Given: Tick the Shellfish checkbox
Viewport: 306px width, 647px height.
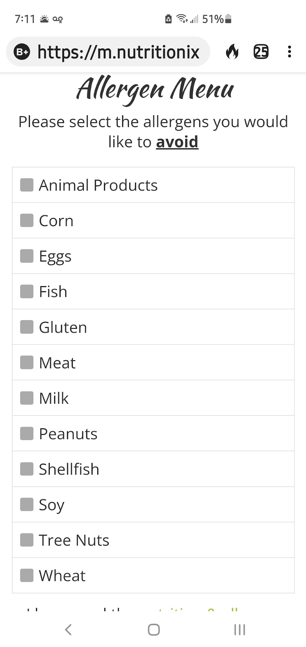Looking at the screenshot, I should tap(27, 469).
